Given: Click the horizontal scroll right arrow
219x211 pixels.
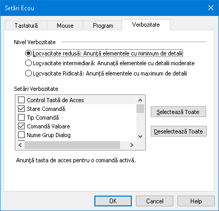Looking at the screenshot, I should 131,145.
